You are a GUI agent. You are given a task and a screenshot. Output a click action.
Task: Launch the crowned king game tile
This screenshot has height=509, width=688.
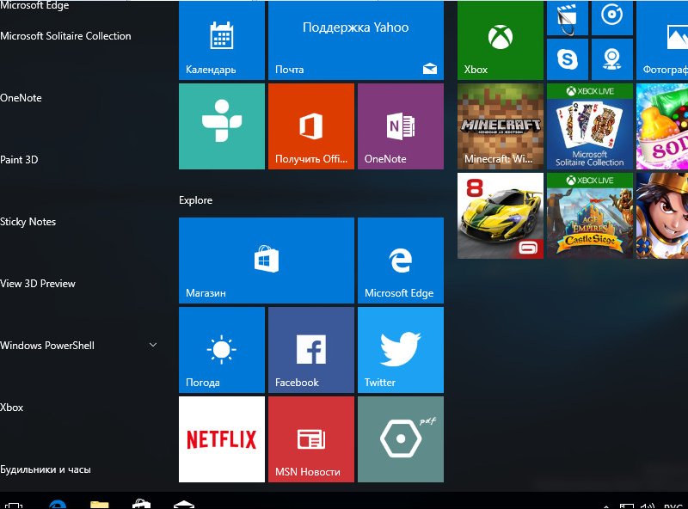tap(662, 216)
